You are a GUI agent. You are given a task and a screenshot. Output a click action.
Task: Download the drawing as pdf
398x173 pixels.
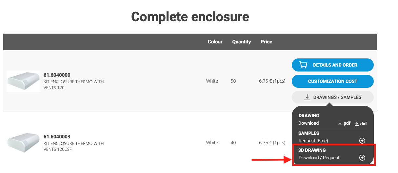344,123
